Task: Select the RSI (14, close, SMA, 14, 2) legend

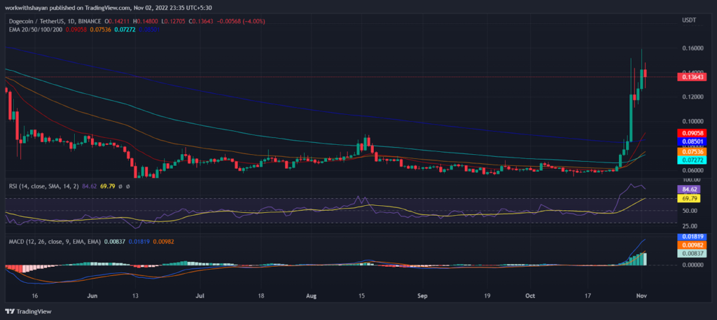Action: coord(44,186)
